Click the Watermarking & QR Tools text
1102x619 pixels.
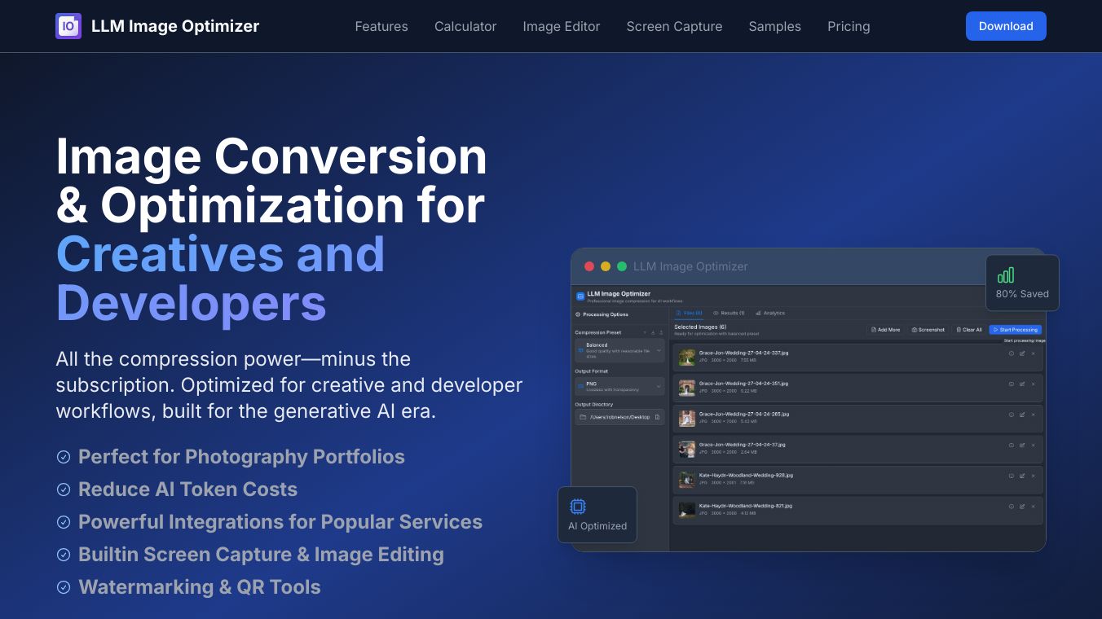[x=200, y=587]
